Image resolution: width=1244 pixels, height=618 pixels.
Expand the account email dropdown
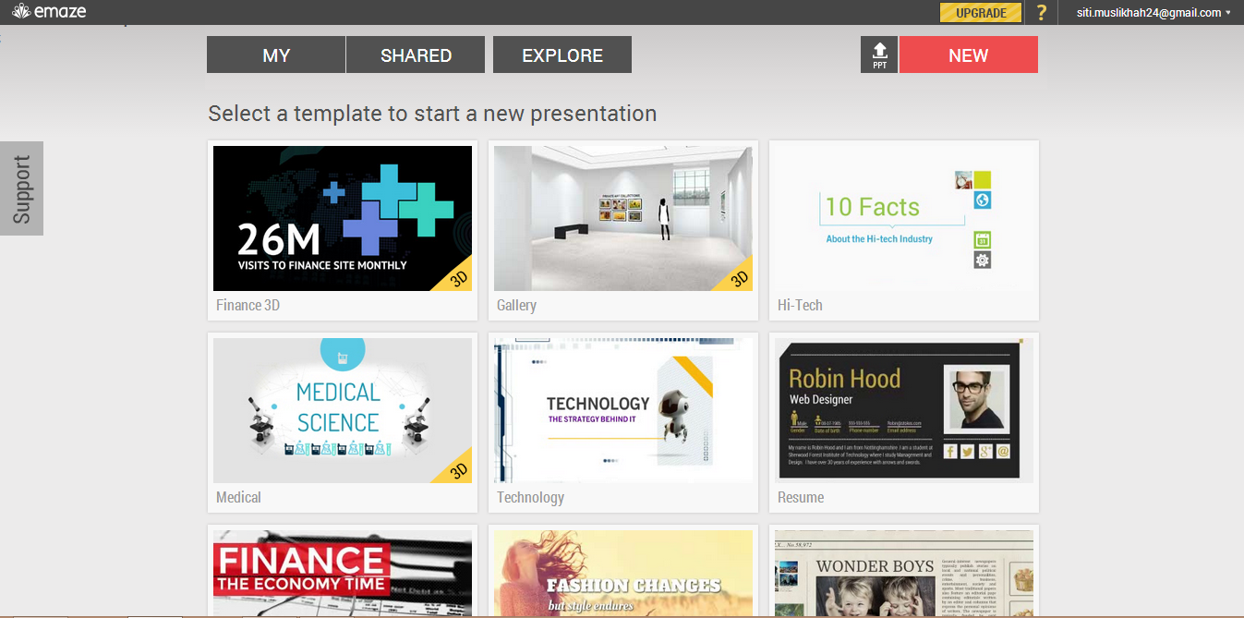click(x=1153, y=13)
